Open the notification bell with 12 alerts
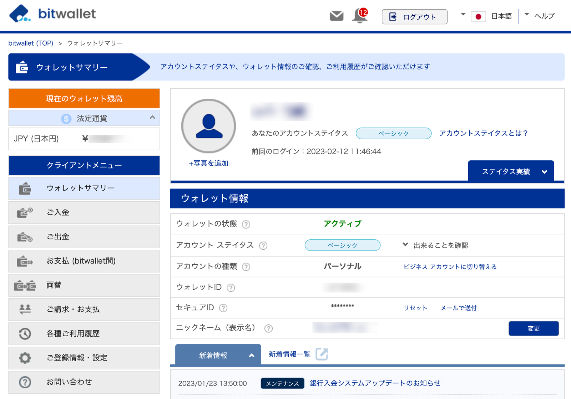 (x=360, y=16)
